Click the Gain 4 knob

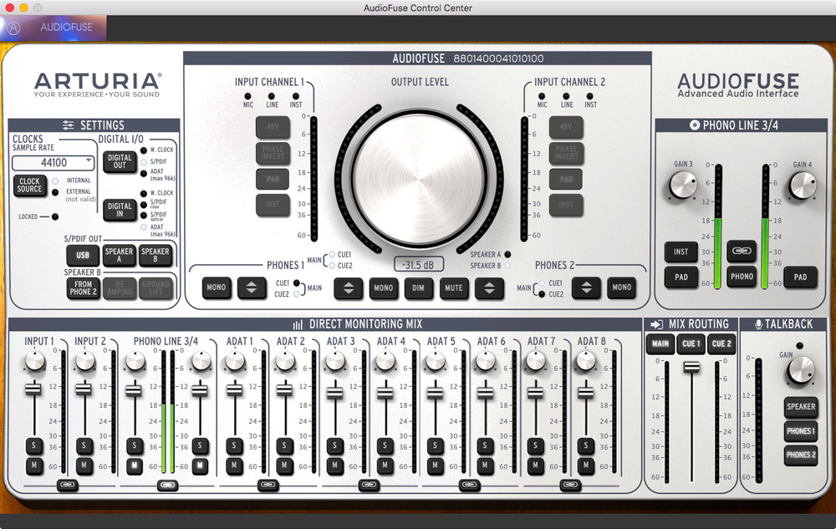(x=803, y=186)
